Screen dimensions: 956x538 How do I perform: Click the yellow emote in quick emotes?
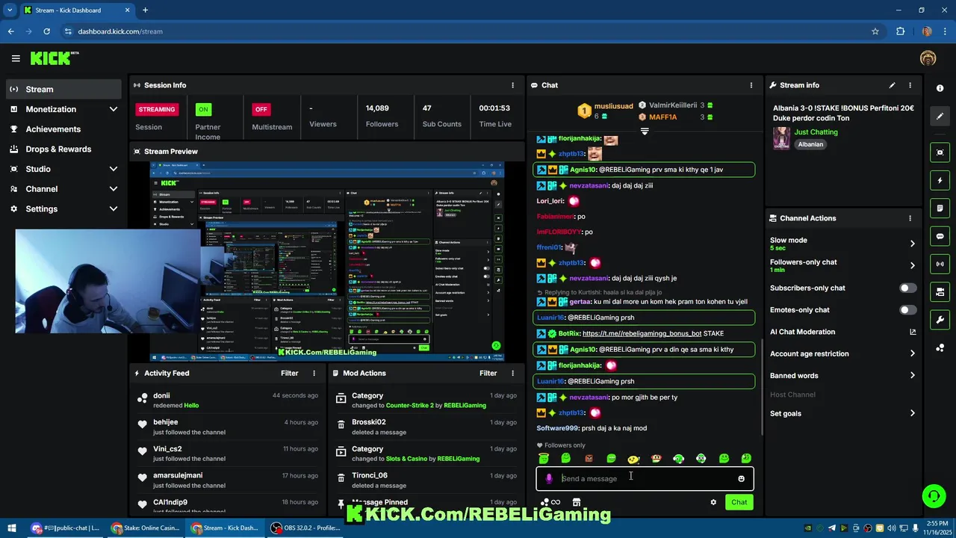633,458
